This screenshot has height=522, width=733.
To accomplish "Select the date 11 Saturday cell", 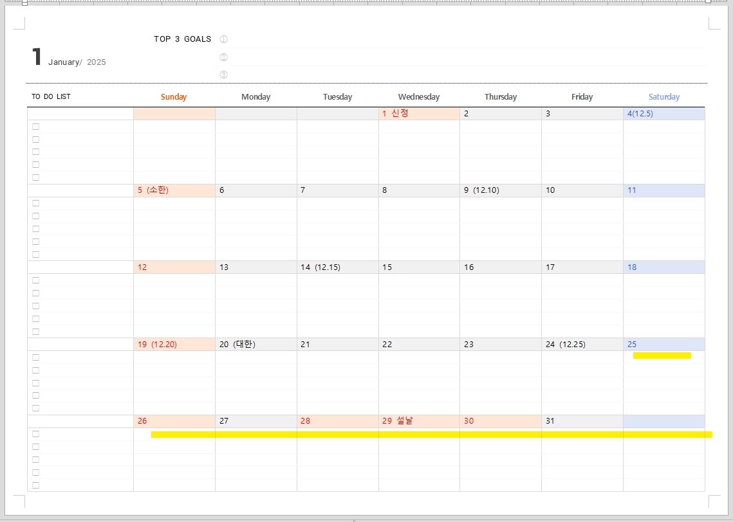I will 663,190.
